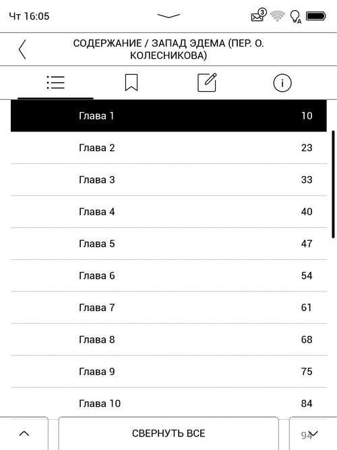Screen dimensions: 337x450
Task: Click the vertical scrollbar thumb
Action: coord(333,184)
